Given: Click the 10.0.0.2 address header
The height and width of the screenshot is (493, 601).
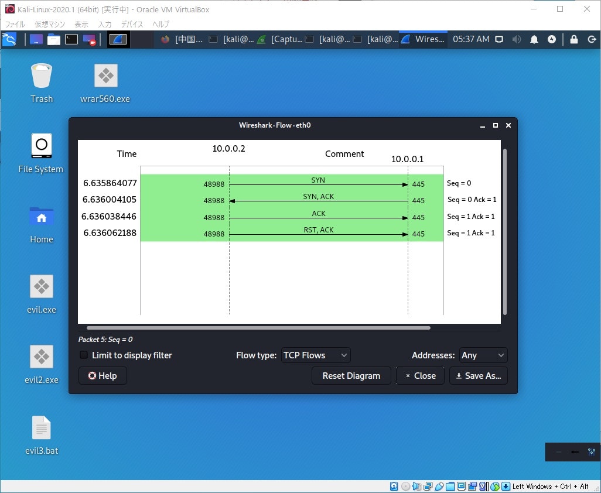Looking at the screenshot, I should [x=229, y=149].
